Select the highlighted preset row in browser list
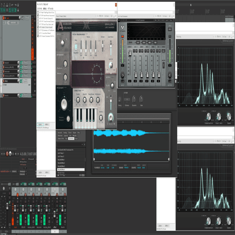This screenshot has width=235, height=235. click(x=71, y=169)
